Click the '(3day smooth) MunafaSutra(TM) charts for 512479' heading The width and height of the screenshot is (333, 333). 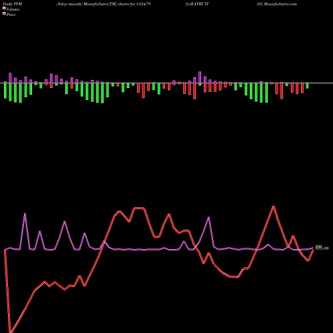pyautogui.click(x=104, y=4)
